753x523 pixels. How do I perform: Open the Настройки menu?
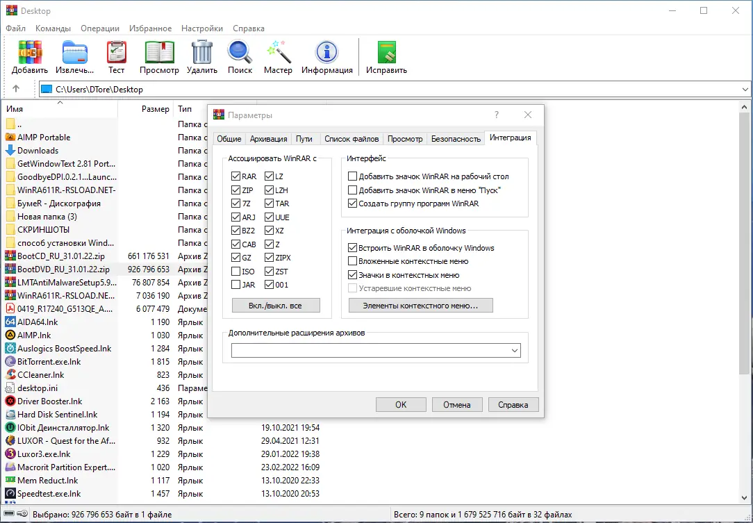click(x=202, y=28)
